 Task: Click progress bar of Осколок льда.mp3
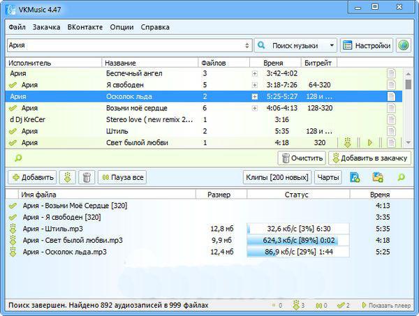pyautogui.click(x=298, y=252)
